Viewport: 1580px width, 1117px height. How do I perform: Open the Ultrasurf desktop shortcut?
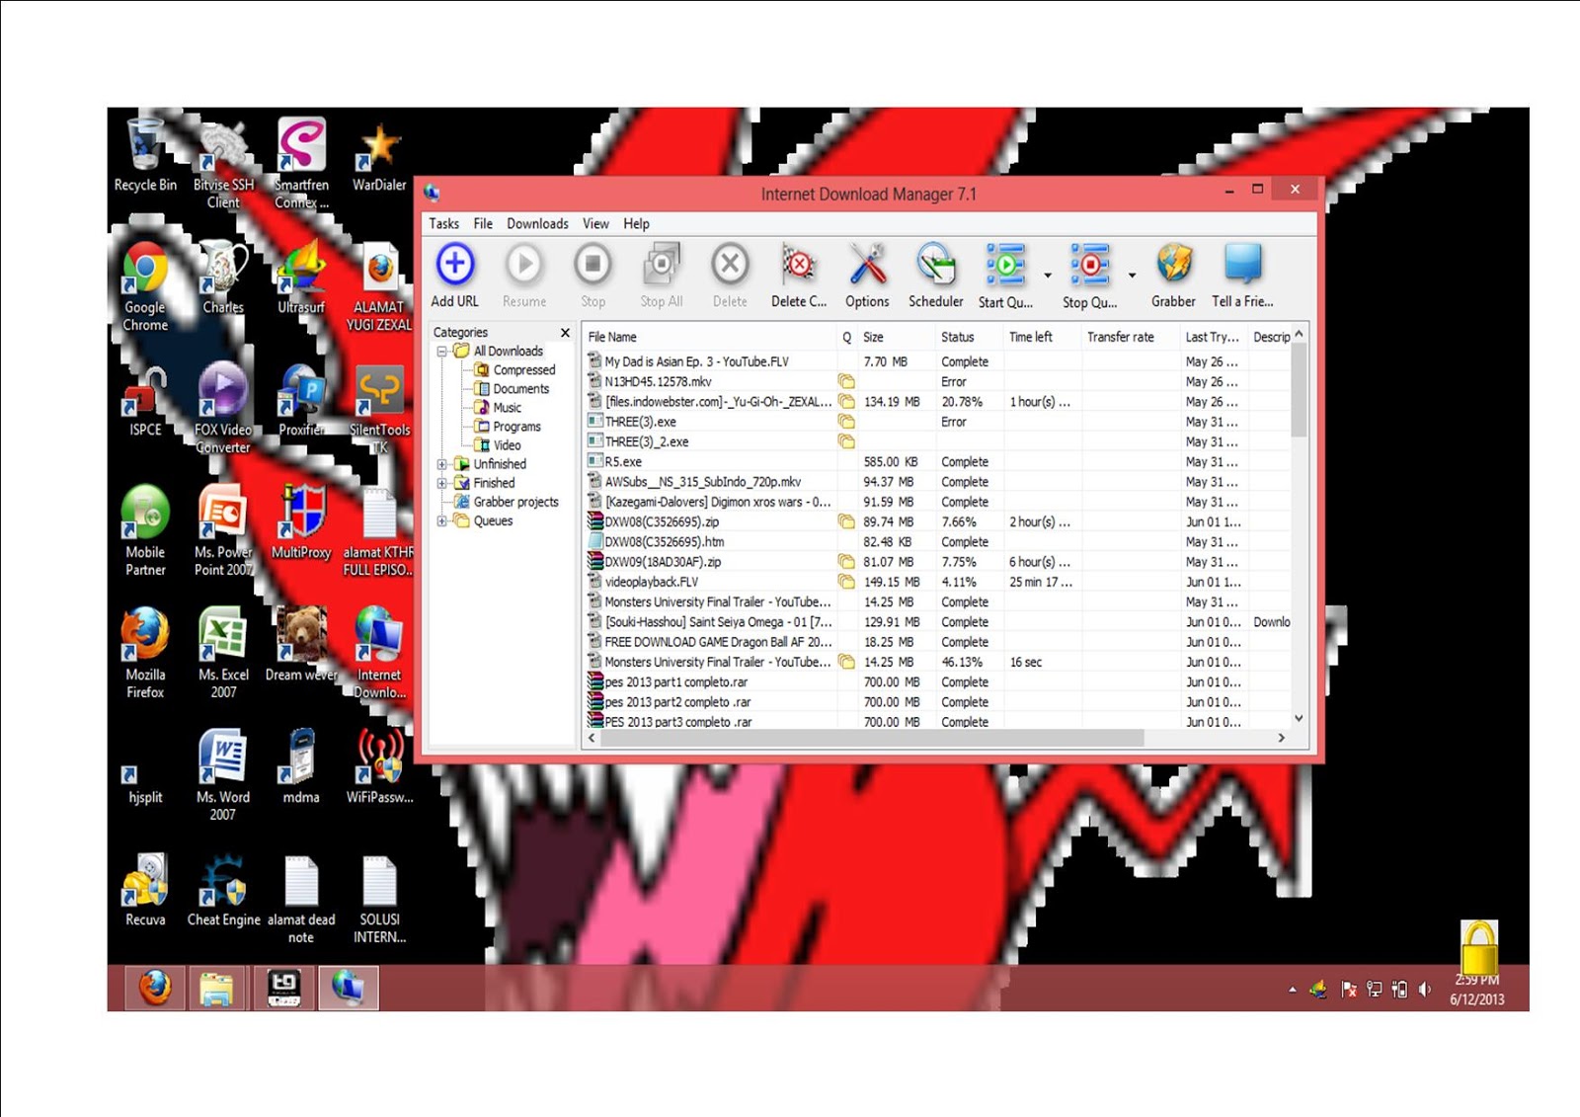coord(301,279)
